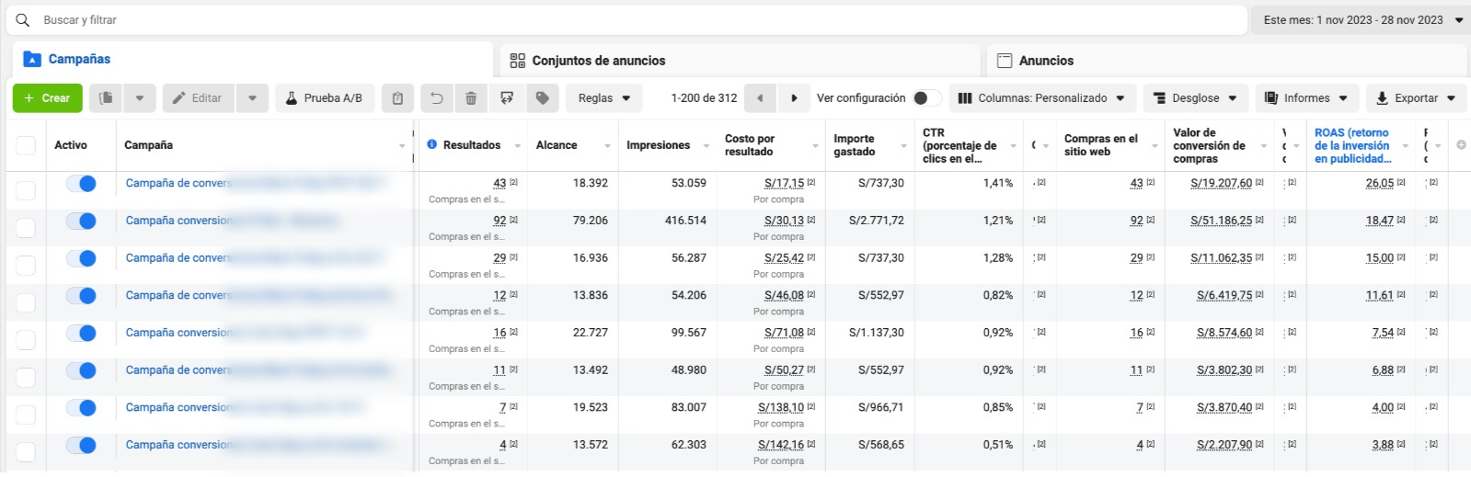The width and height of the screenshot is (1471, 477).
Task: Click the Prueba A/B button
Action: [323, 98]
